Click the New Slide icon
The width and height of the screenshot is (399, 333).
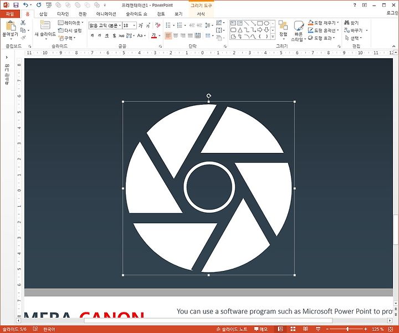point(45,25)
